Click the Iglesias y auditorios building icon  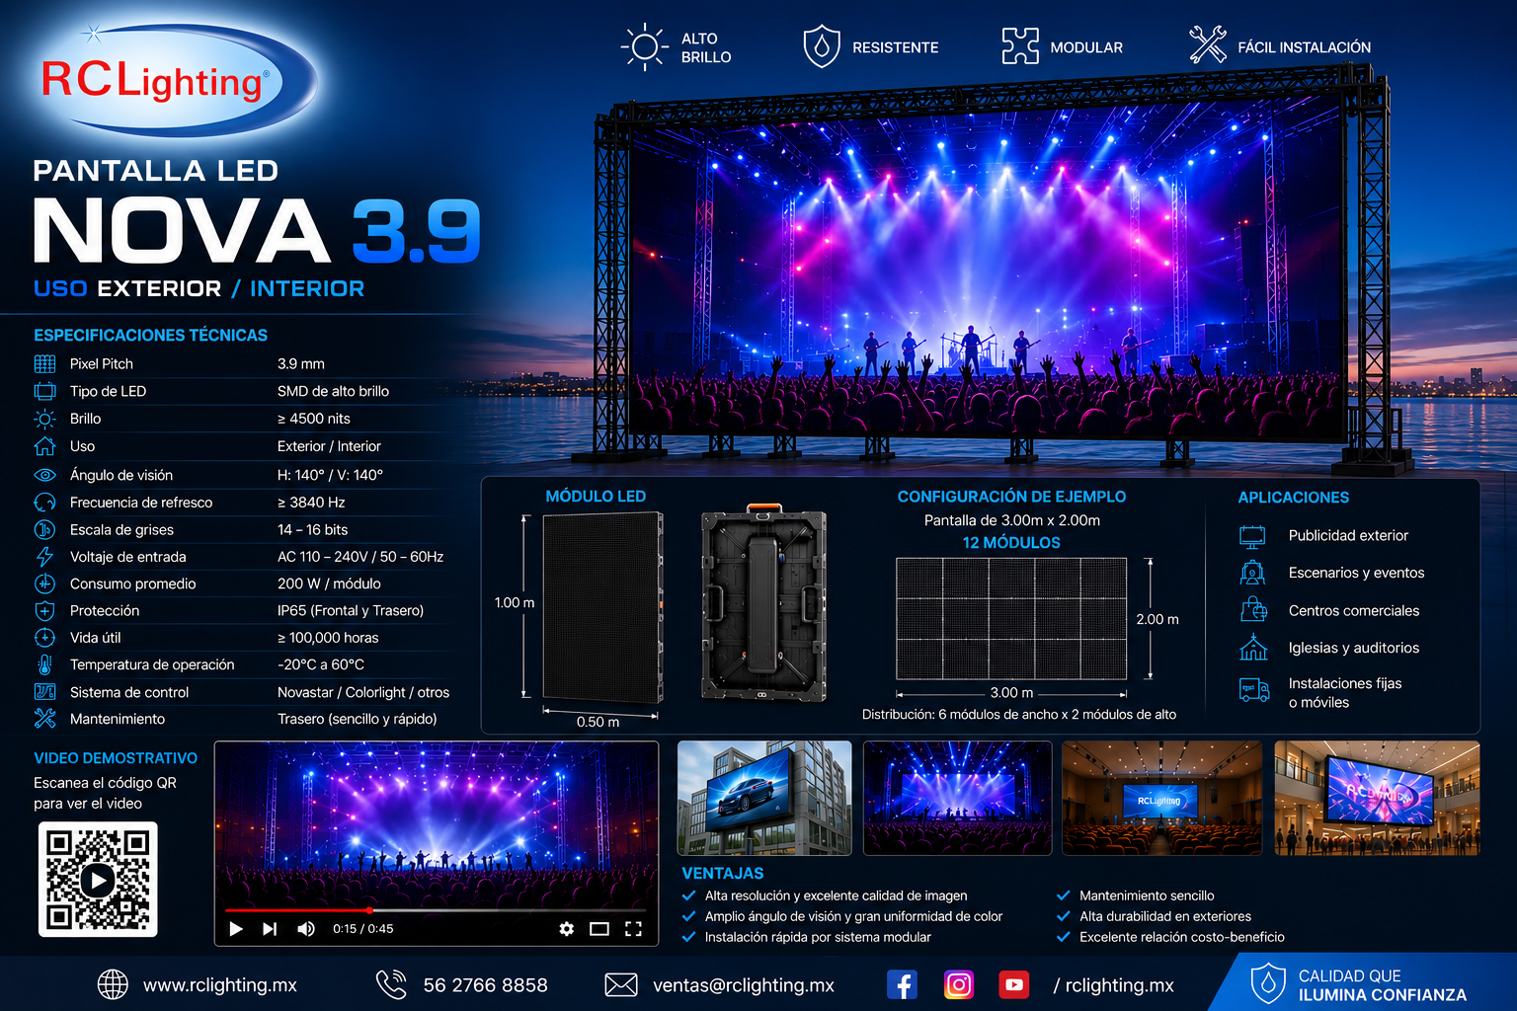(1253, 648)
